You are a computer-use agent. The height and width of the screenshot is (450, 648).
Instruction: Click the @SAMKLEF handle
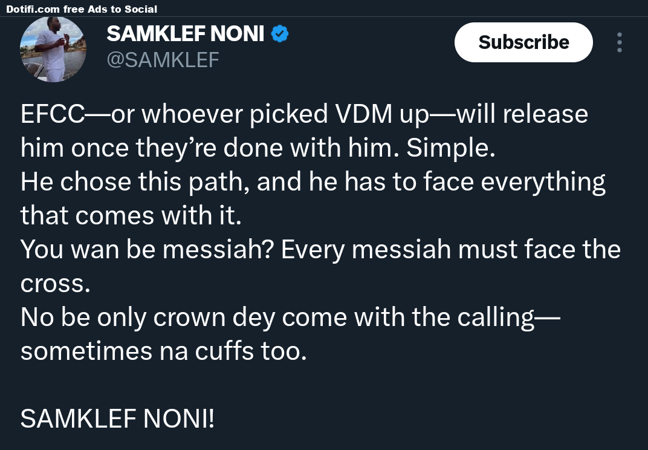(163, 59)
